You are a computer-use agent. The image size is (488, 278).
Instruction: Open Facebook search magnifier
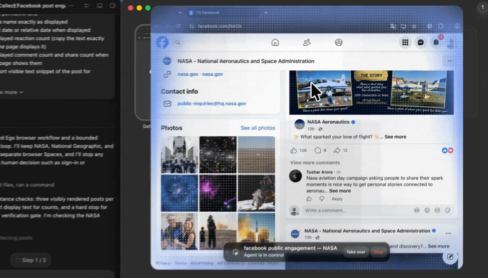[177, 42]
